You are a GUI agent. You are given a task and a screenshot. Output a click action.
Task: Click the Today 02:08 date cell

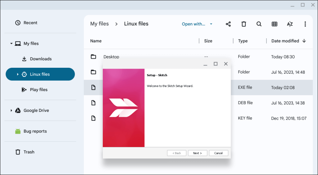coord(283,88)
